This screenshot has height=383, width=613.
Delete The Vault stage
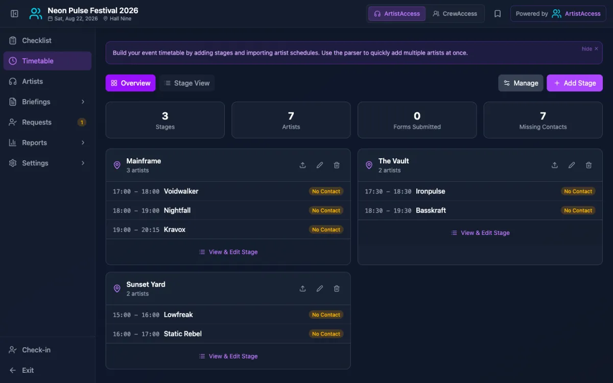pyautogui.click(x=588, y=165)
